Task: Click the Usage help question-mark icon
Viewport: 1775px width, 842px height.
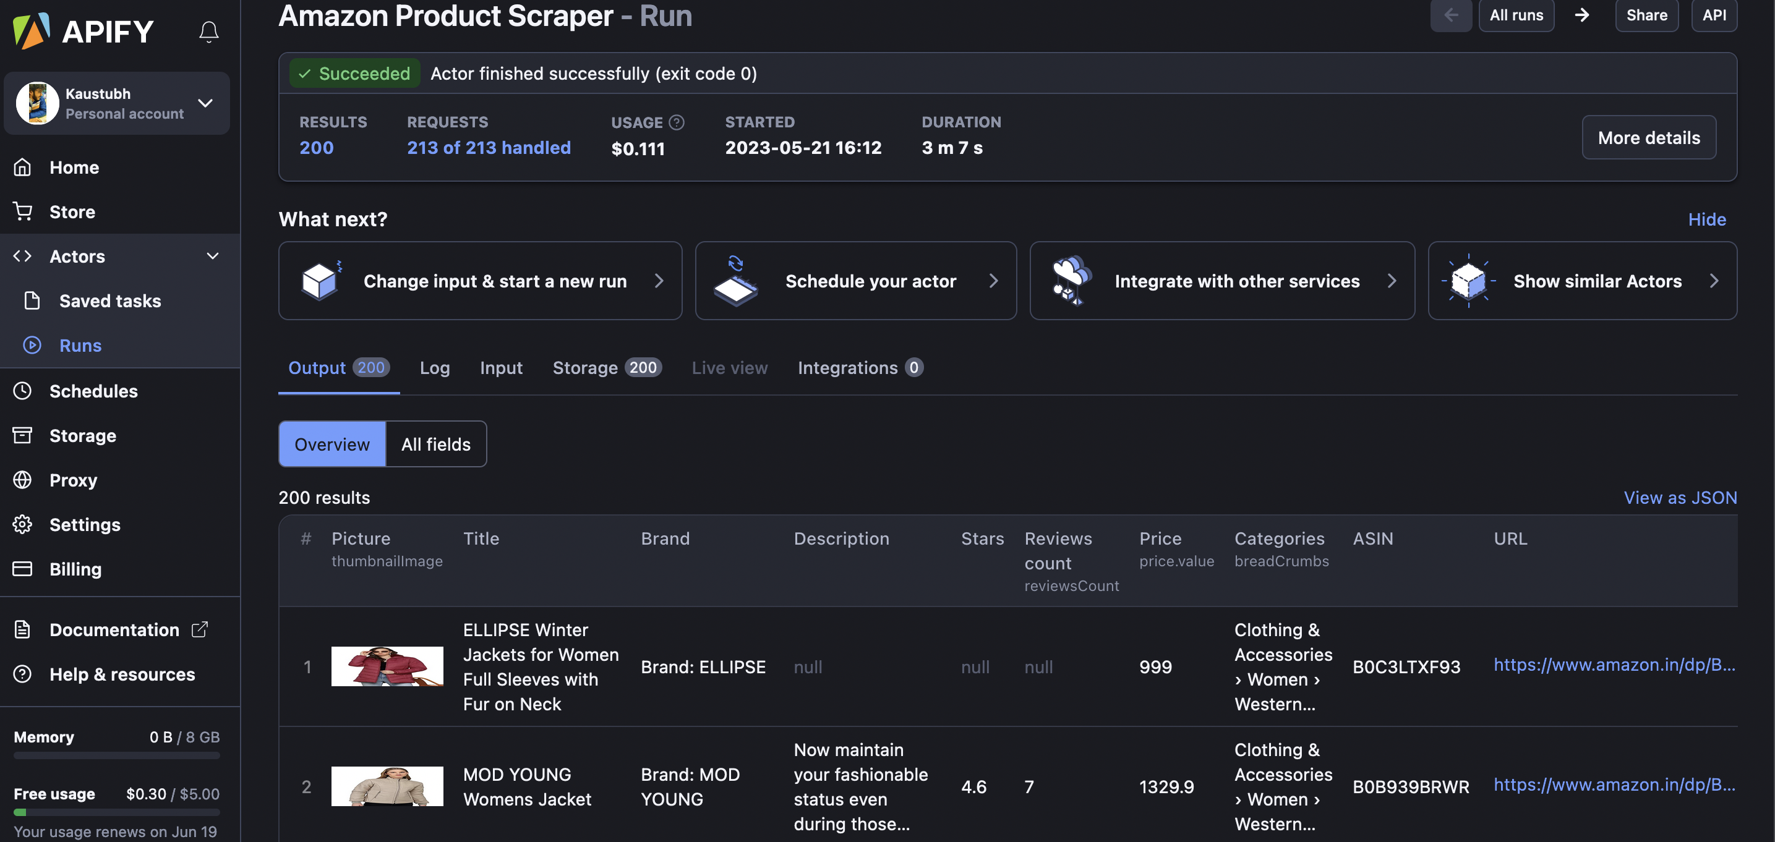Action: point(677,122)
